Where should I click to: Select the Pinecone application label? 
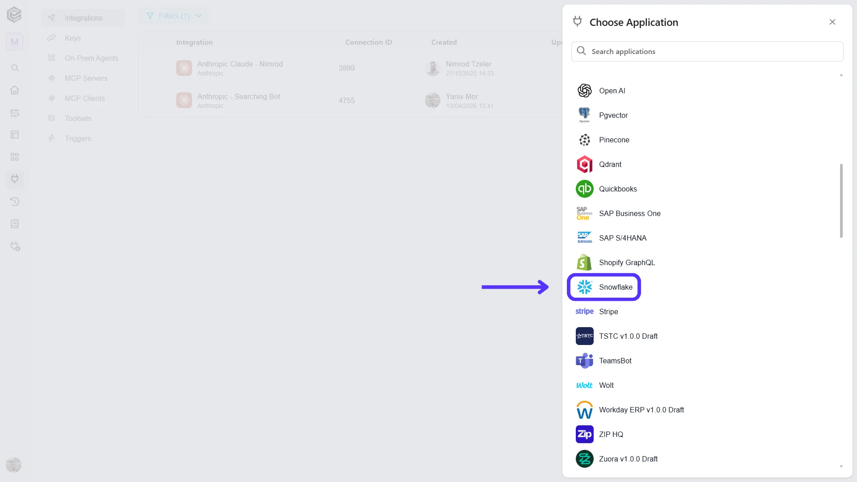[614, 140]
